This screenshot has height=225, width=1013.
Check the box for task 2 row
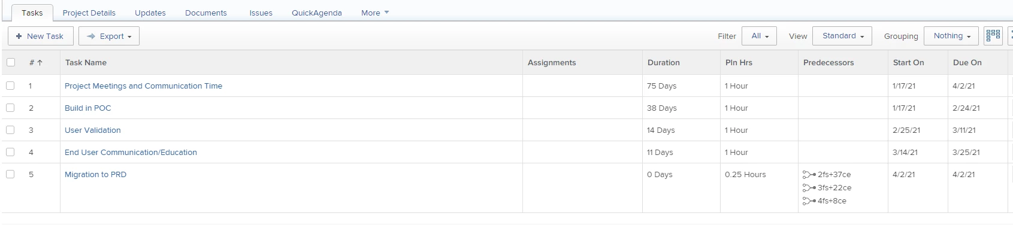pyautogui.click(x=10, y=108)
